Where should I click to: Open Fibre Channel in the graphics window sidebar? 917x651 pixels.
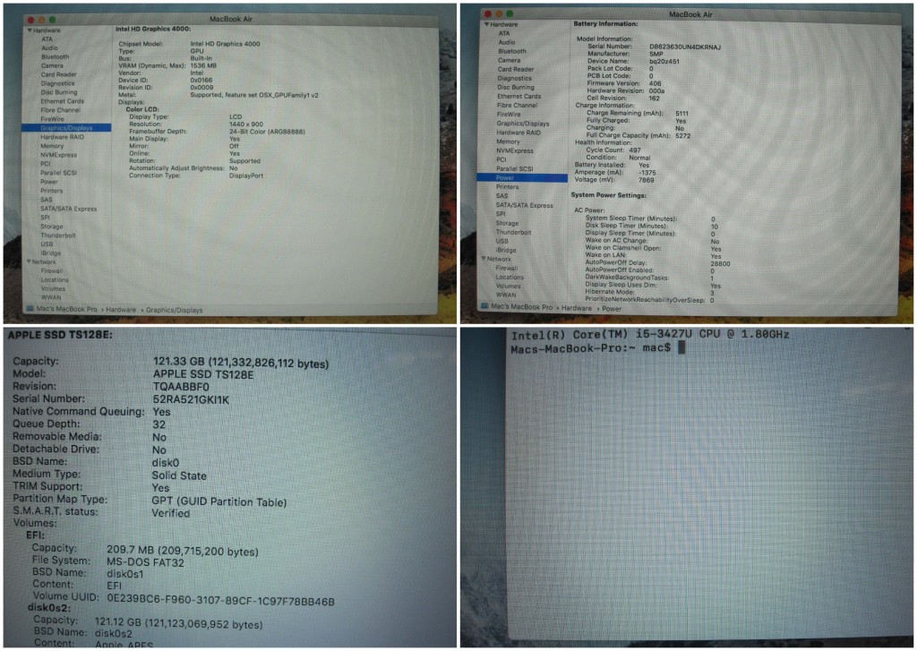coord(60,110)
